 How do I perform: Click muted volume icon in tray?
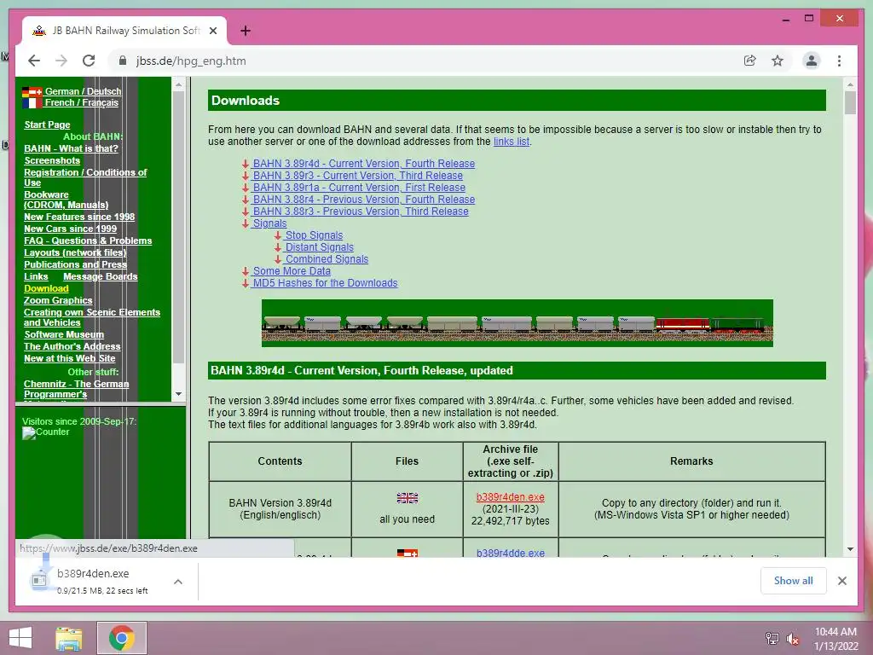coord(793,638)
